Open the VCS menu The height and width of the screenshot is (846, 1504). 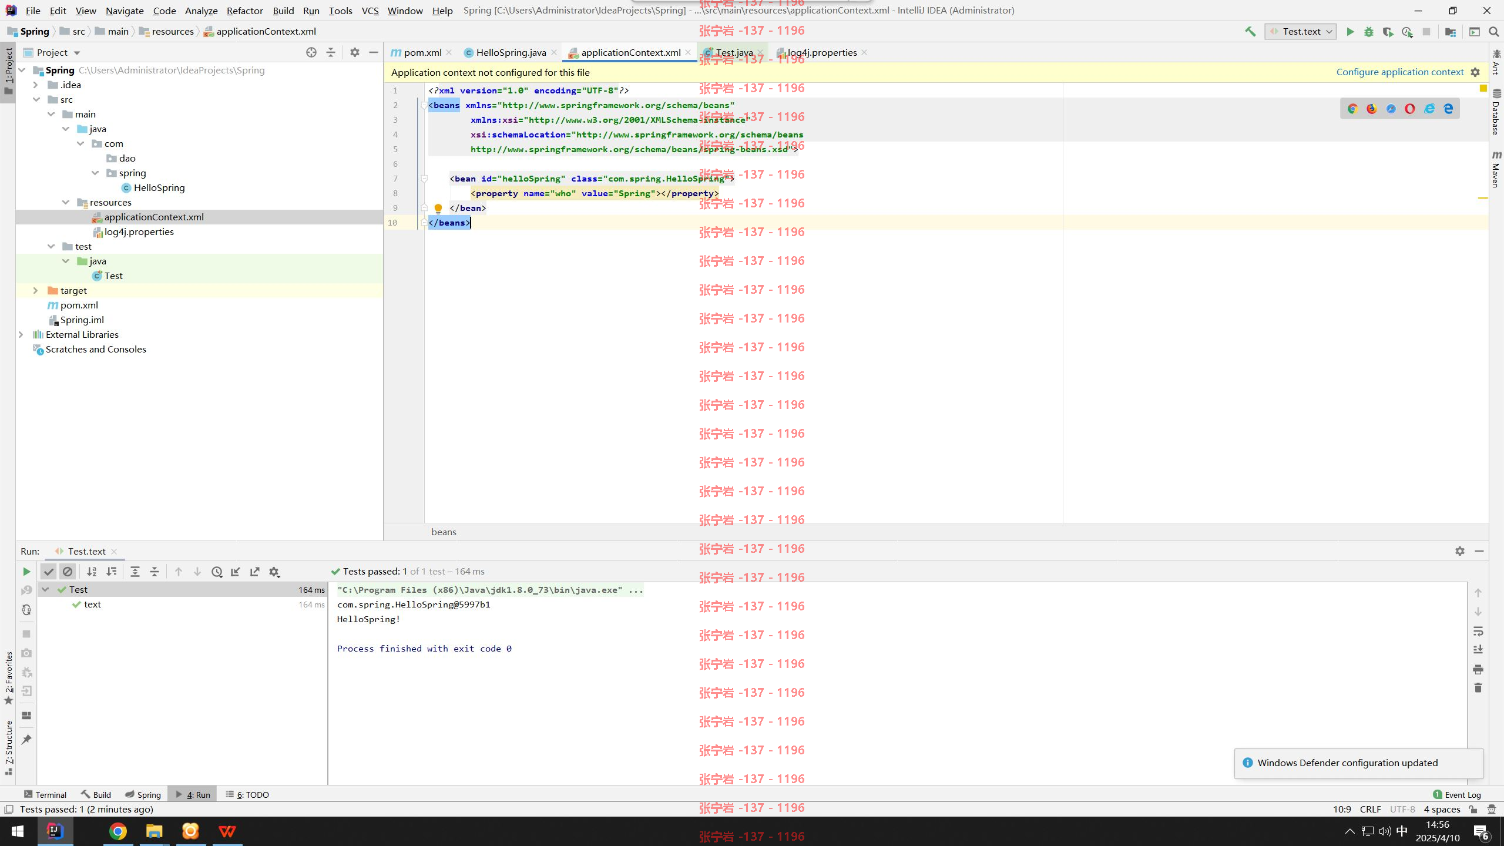[370, 11]
